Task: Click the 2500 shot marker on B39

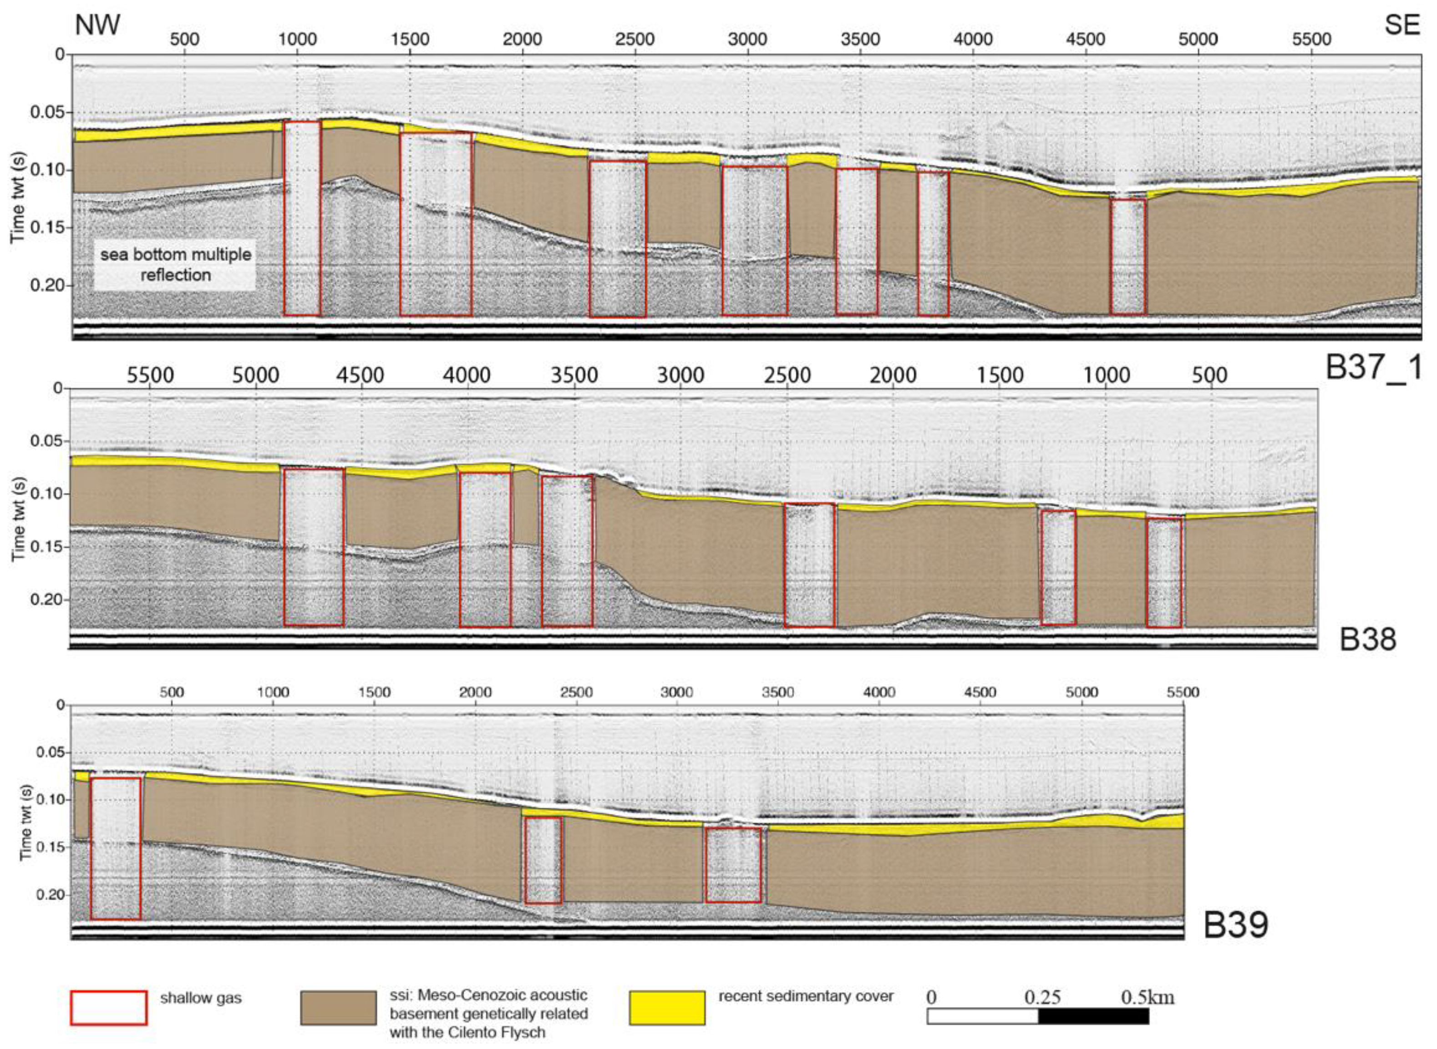Action: point(576,692)
